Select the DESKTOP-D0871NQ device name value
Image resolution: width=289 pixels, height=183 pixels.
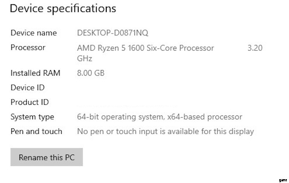pos(112,33)
